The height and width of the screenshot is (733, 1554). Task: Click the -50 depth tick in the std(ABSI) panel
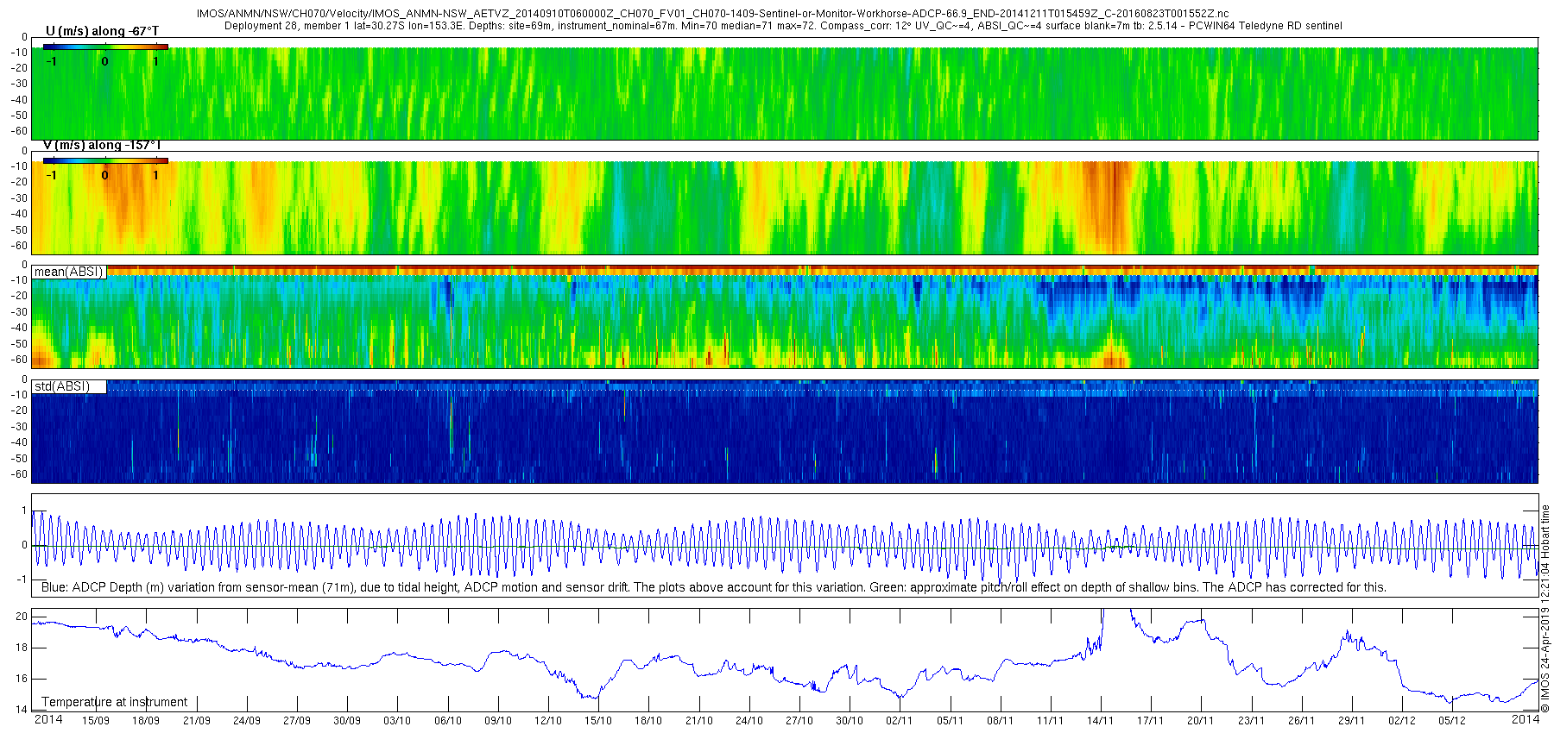tap(19, 458)
